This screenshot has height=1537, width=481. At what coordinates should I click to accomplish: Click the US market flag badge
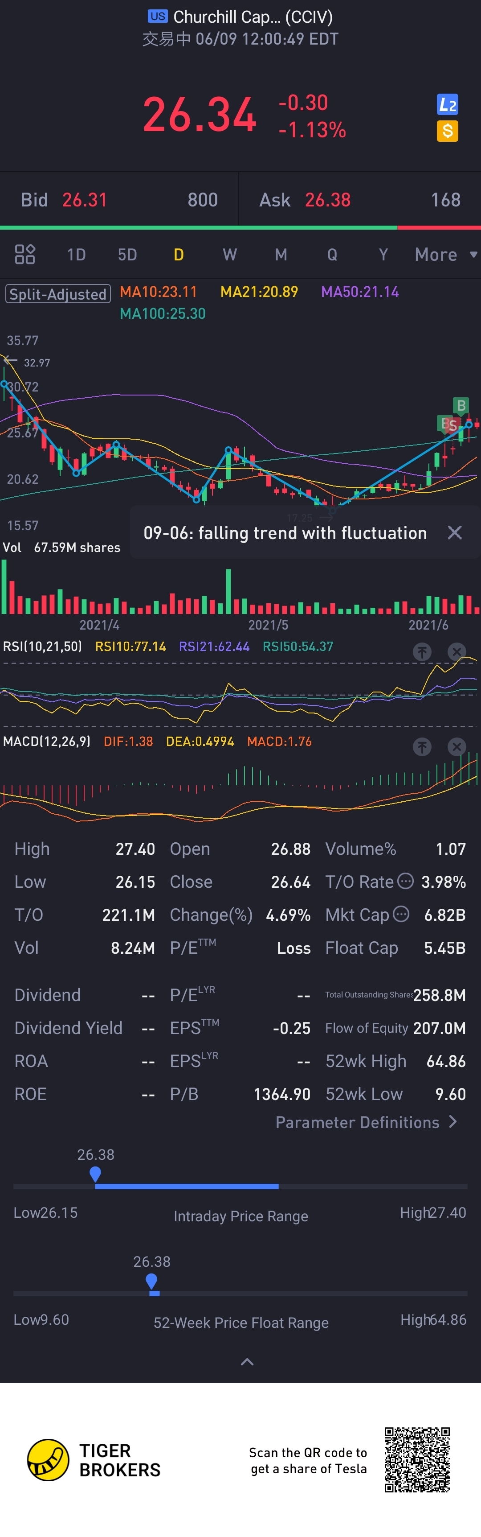[x=158, y=16]
